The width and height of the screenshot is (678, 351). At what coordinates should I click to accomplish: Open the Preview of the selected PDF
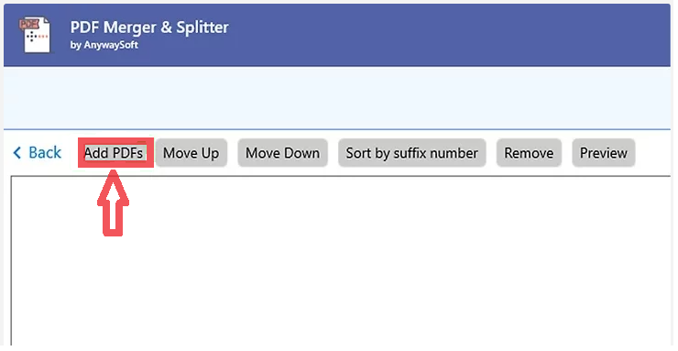point(603,153)
